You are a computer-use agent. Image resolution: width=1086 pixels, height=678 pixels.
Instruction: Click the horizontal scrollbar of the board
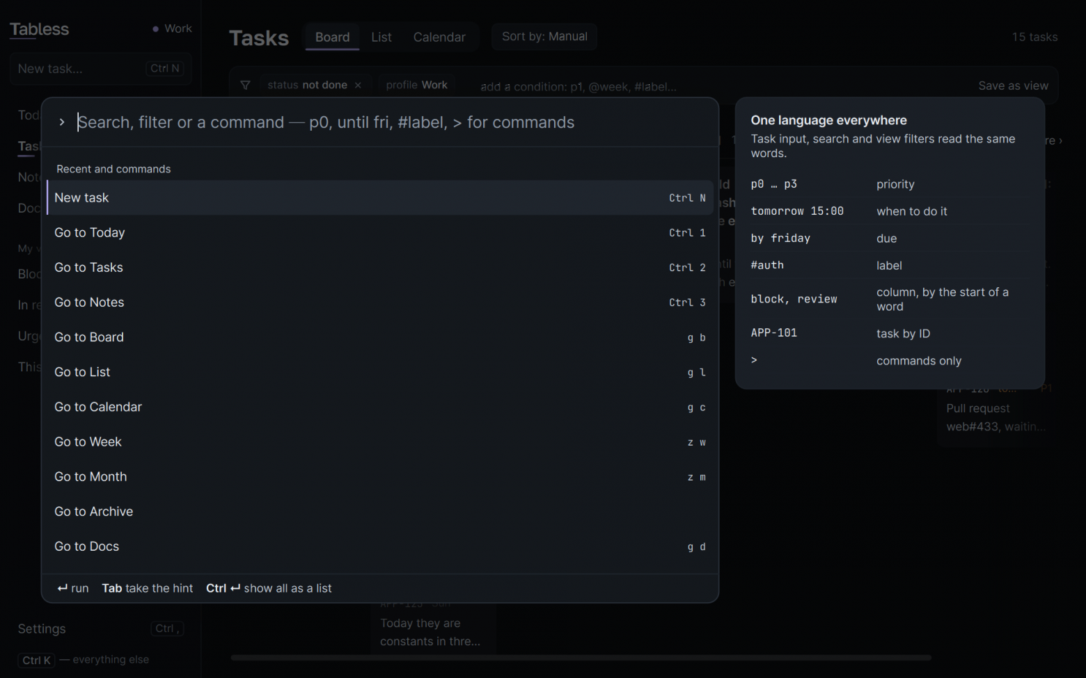point(581,657)
